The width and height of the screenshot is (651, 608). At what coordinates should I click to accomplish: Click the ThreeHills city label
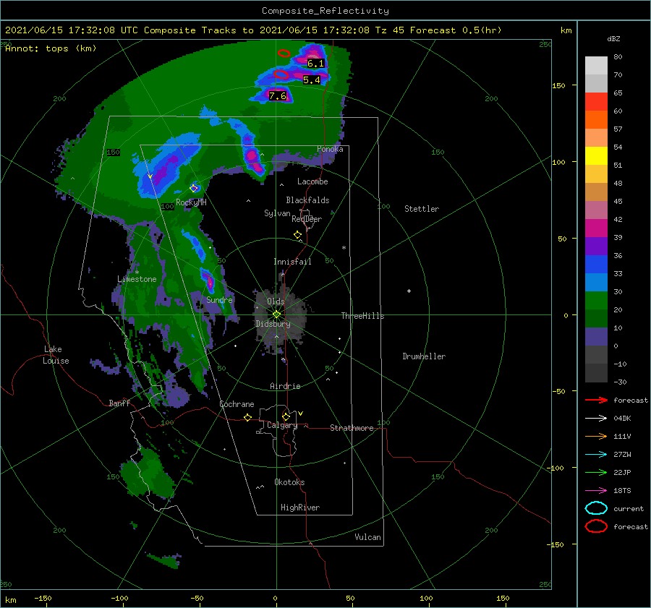tap(362, 316)
